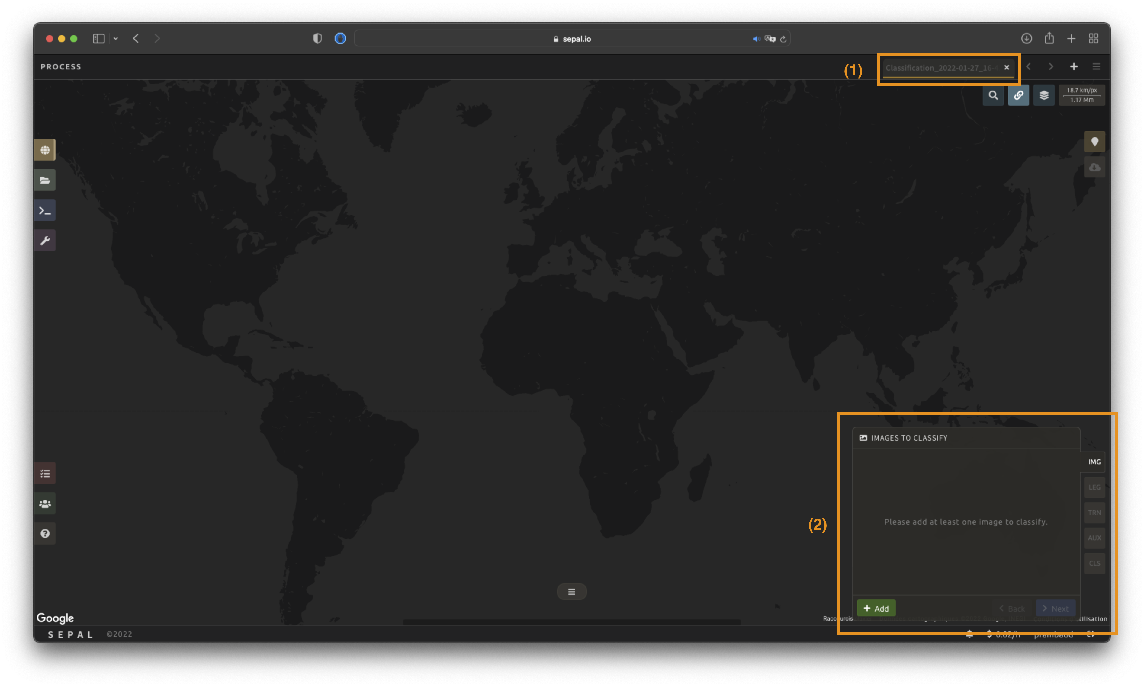The height and width of the screenshot is (687, 1144).
Task: Expand the bottom map handle menu
Action: 571,592
